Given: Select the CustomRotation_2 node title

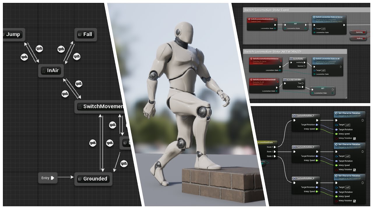Looking at the screenshot, I should (x=306, y=147).
